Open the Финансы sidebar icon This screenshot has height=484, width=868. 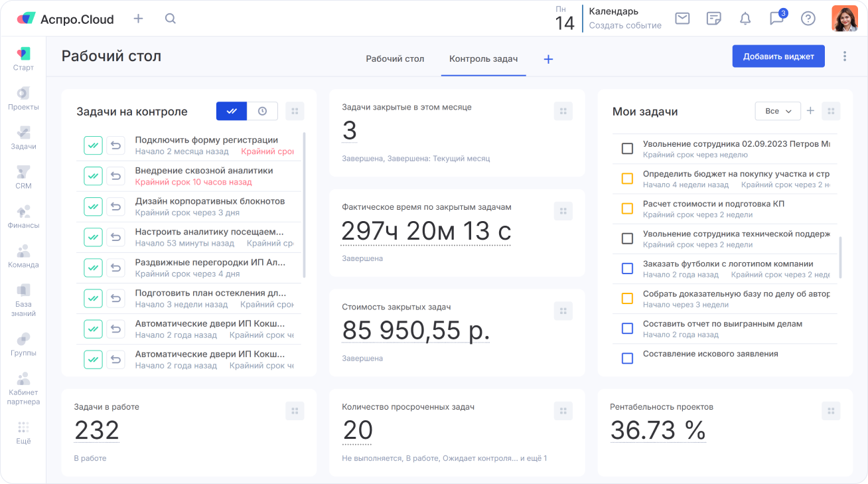click(x=23, y=216)
